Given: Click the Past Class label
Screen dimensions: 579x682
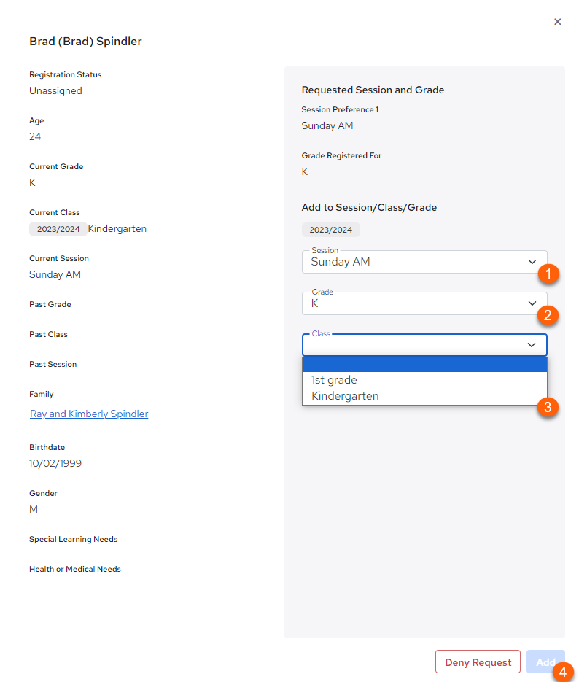Looking at the screenshot, I should coord(48,334).
